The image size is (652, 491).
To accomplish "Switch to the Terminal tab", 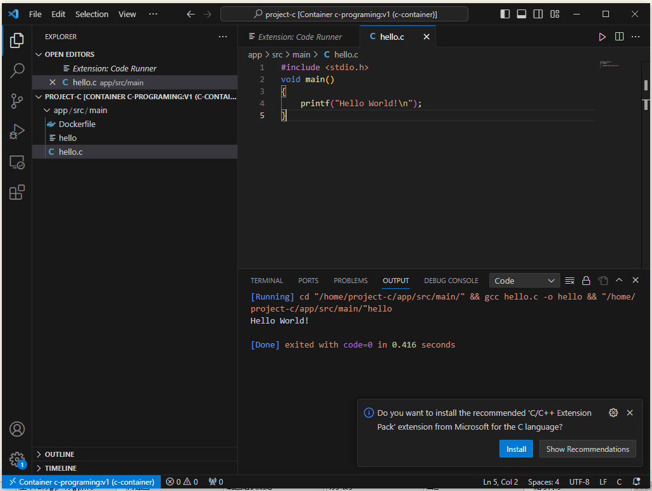I will pos(266,281).
